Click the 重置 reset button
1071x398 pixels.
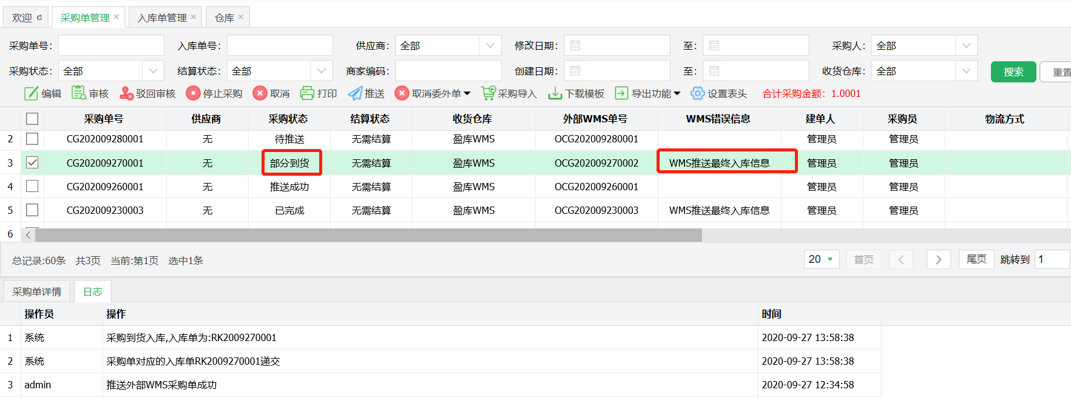(x=1056, y=72)
